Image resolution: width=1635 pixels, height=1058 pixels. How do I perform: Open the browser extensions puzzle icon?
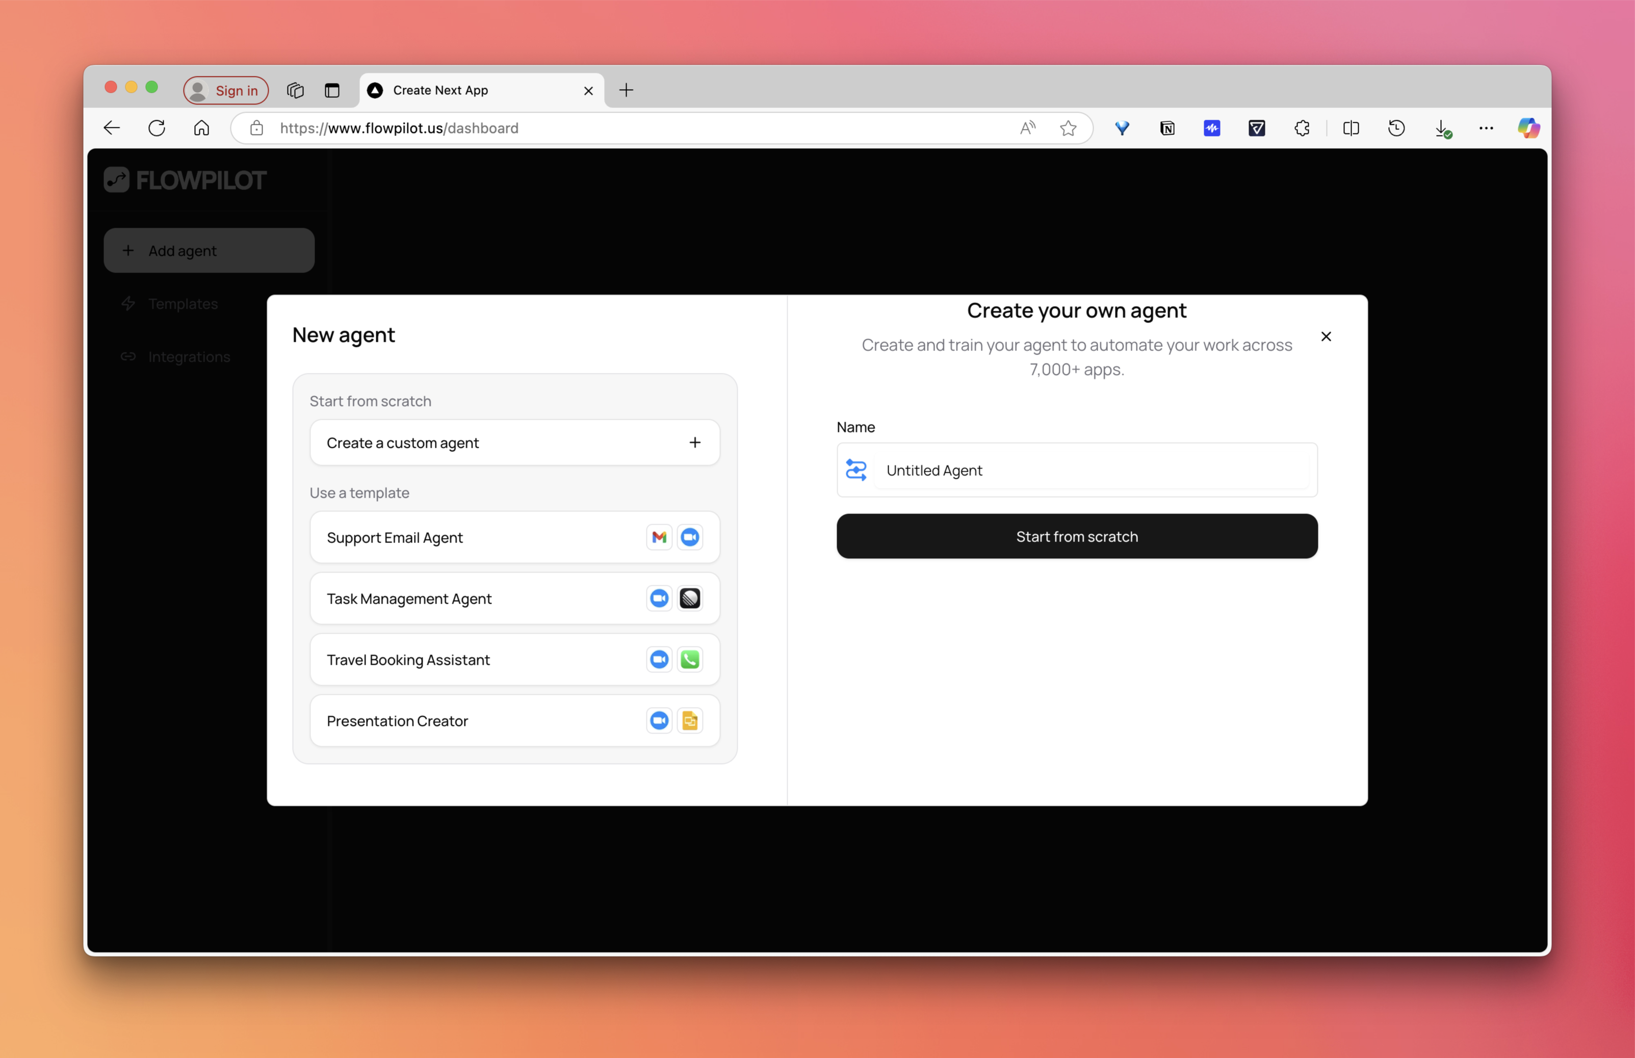pos(1302,128)
